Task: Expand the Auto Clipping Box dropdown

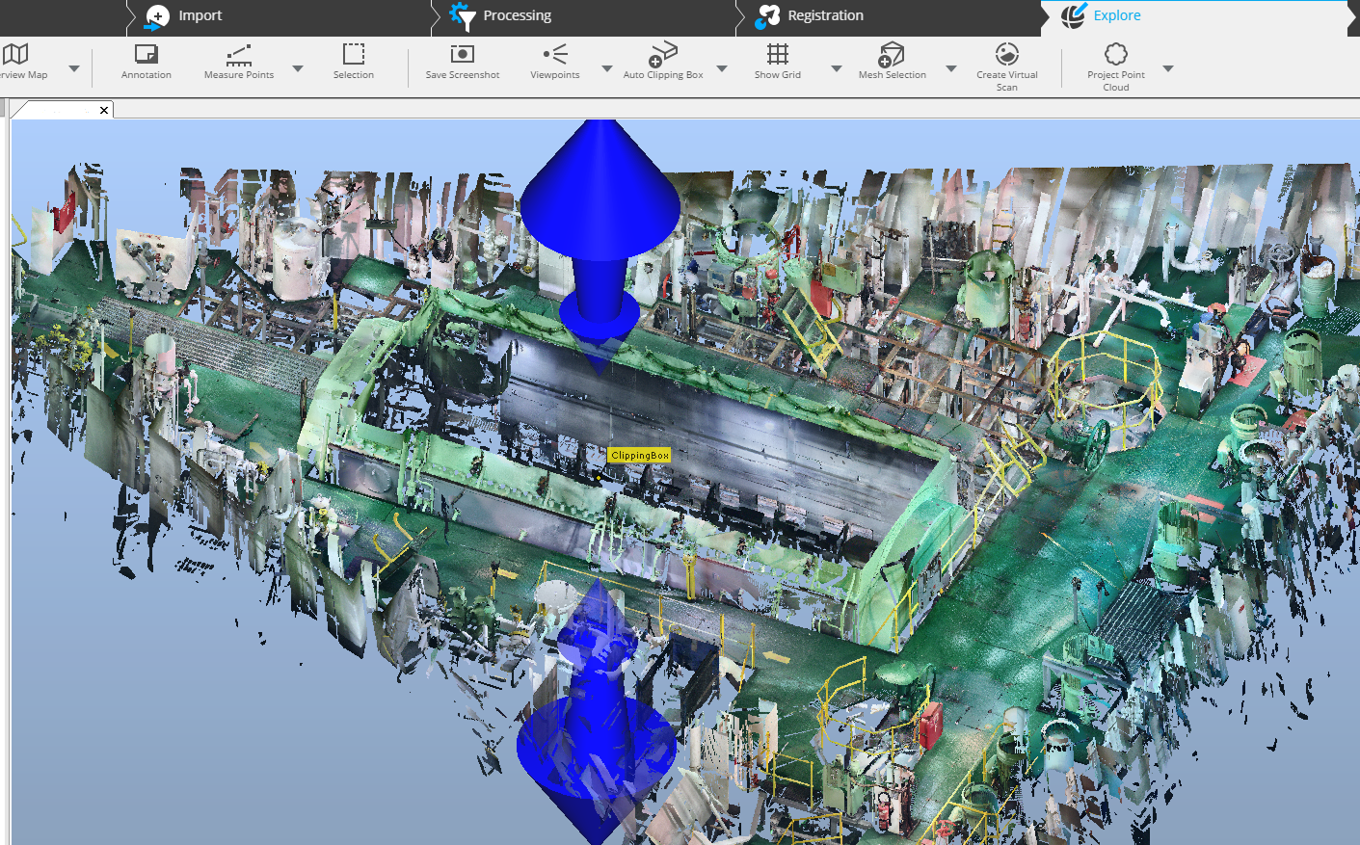Action: (722, 68)
